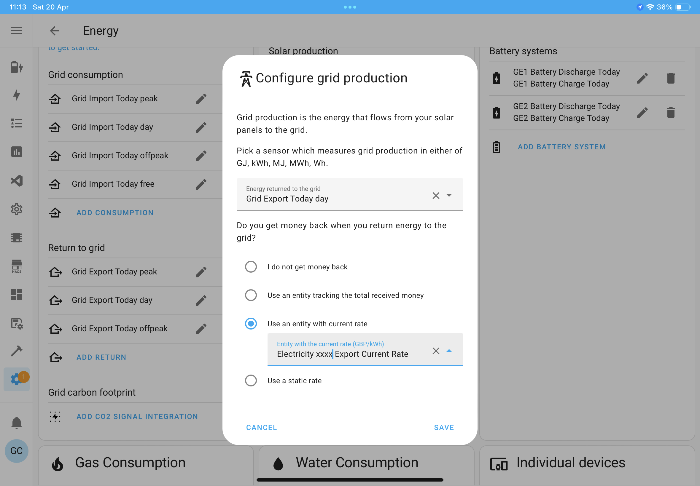Select 'Use an entity with current rate'

[x=251, y=323]
